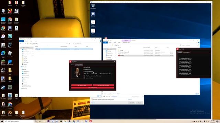Viewport: 220px width, 123px height.
Task: Switch to General tab in front Cy window
Action: (x=73, y=65)
